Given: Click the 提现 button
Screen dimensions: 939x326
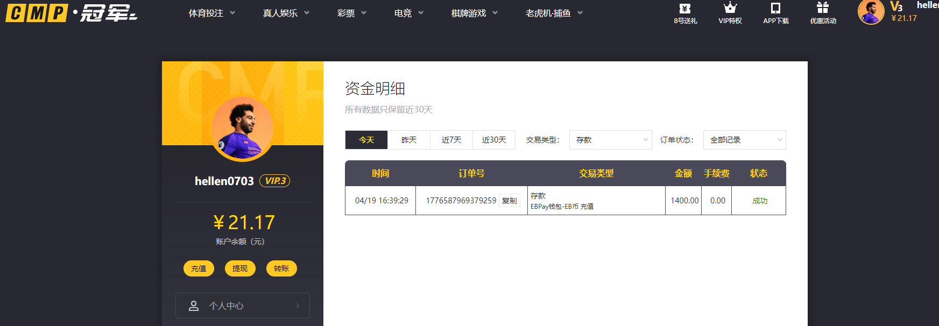Looking at the screenshot, I should (240, 268).
